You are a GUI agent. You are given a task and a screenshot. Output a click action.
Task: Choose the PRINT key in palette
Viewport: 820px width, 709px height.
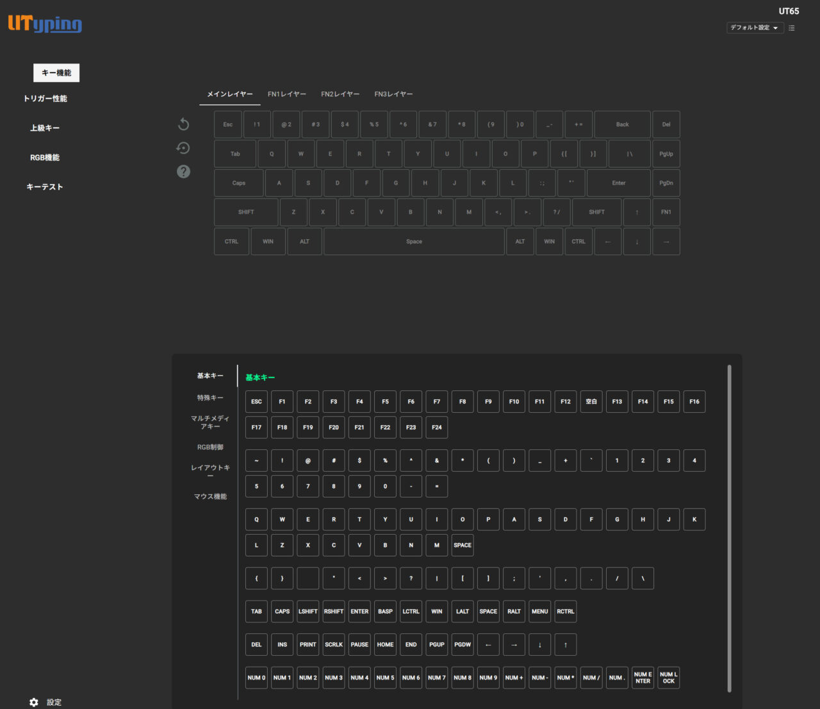click(308, 645)
